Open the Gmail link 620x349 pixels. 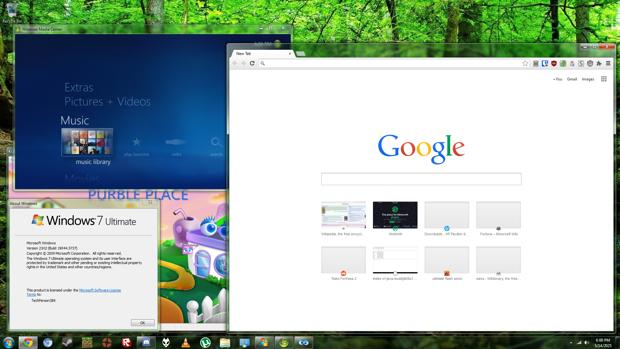click(572, 79)
